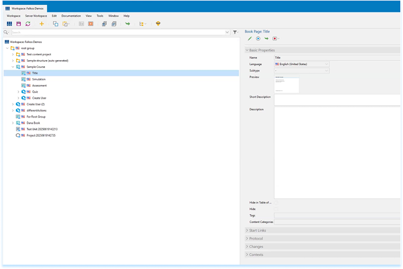The width and height of the screenshot is (403, 269).
Task: Click the green pencil Edit icon
Action: point(250,39)
